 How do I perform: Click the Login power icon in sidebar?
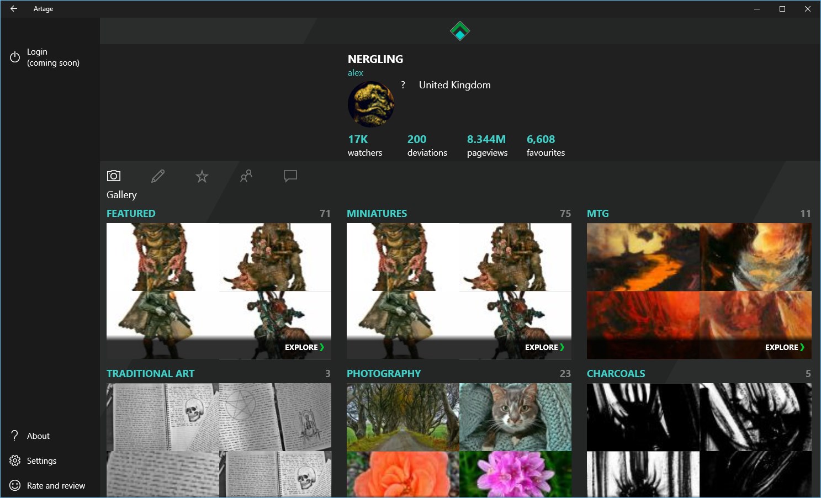click(x=14, y=56)
